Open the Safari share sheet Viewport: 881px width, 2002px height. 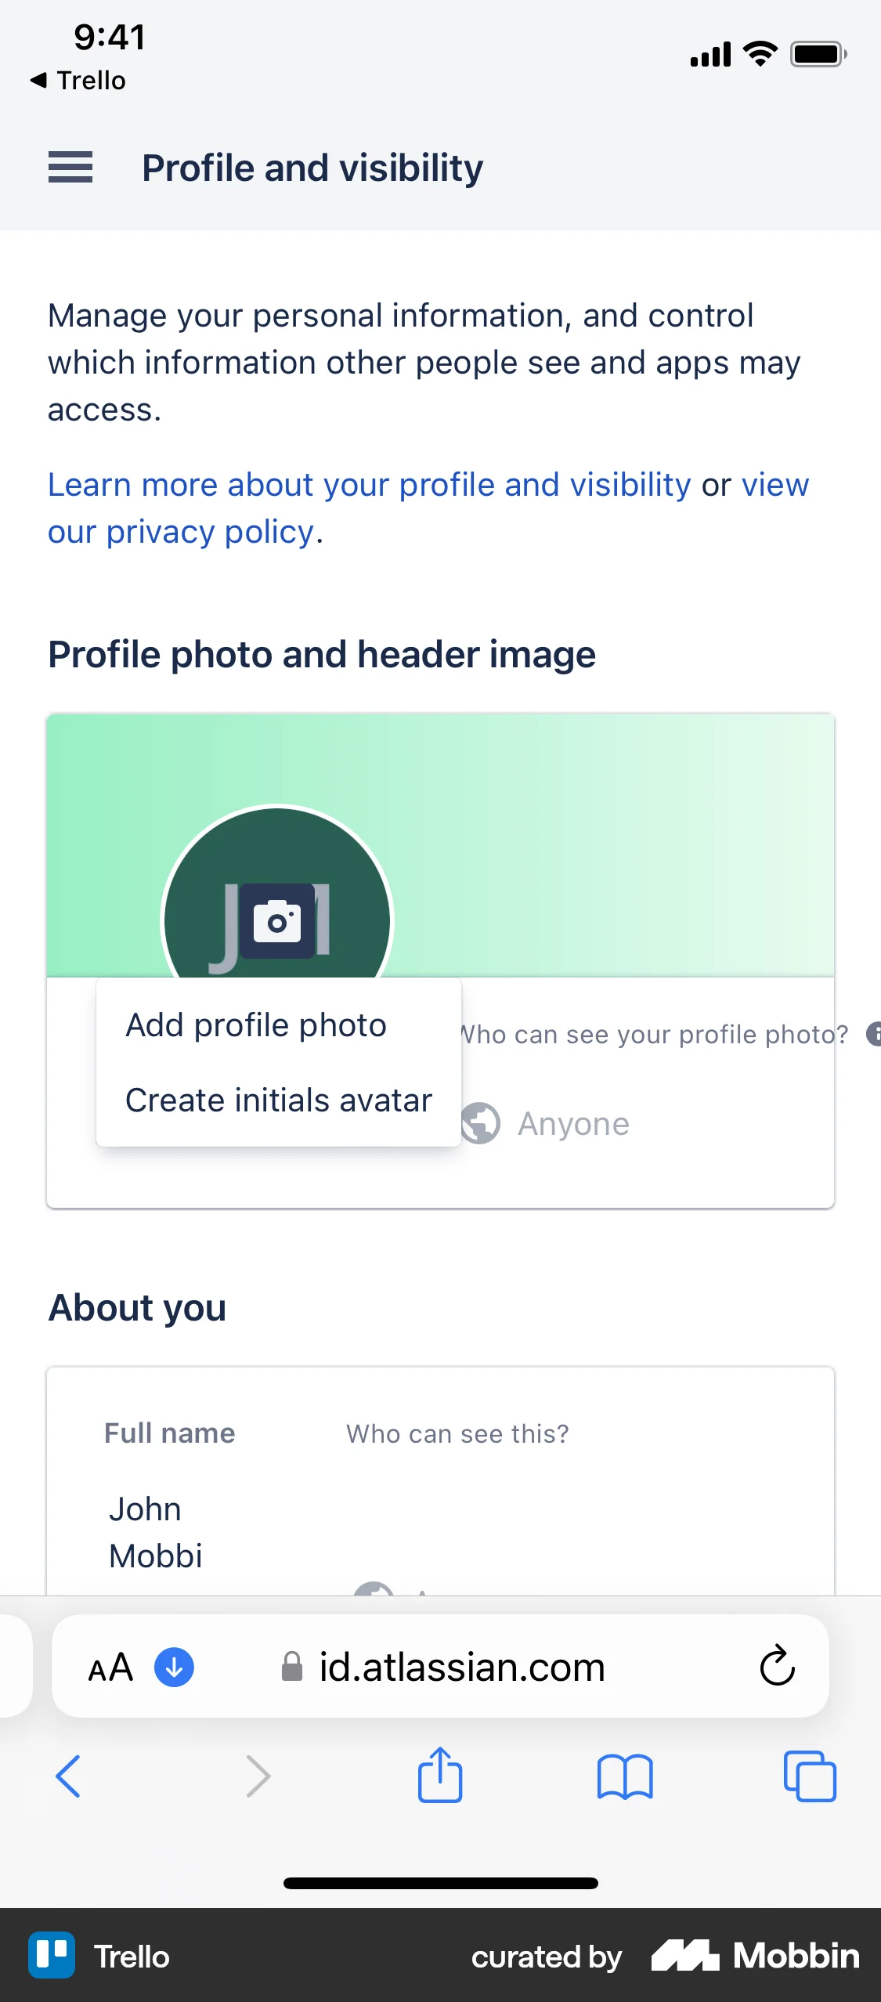[x=440, y=1776]
